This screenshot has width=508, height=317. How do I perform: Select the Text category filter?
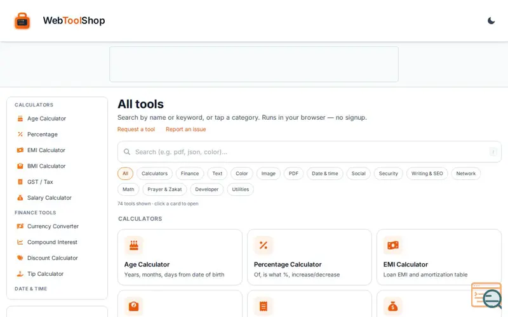217,173
